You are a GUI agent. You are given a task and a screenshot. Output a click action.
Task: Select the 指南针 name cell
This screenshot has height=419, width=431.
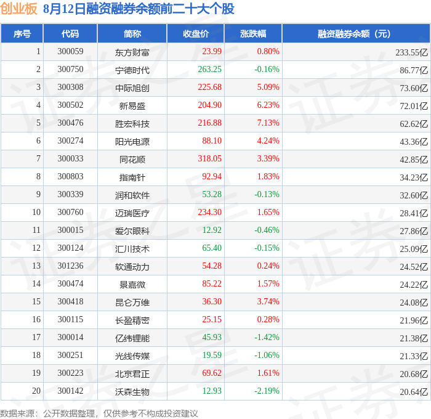tap(132, 177)
